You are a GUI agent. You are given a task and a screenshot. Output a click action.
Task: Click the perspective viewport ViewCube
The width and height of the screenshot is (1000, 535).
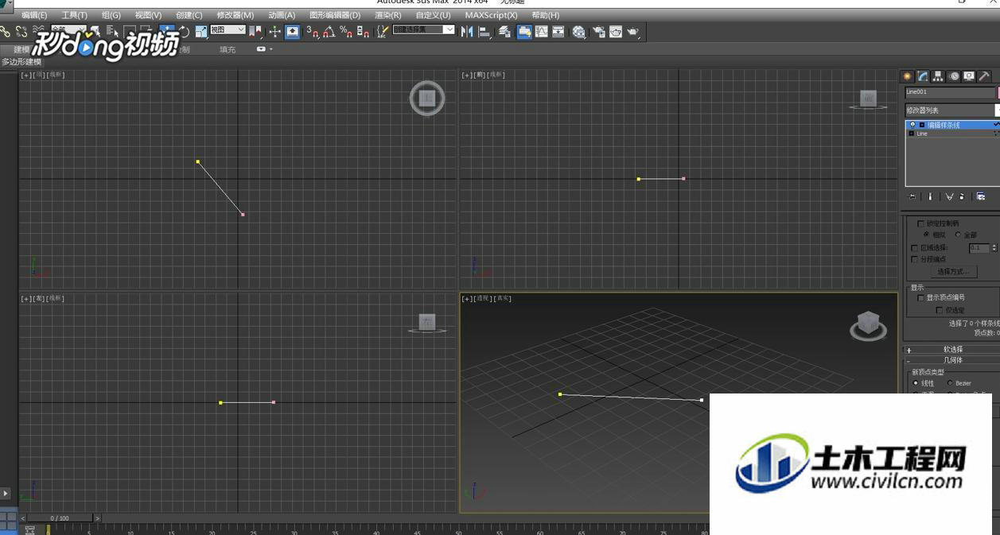(868, 325)
